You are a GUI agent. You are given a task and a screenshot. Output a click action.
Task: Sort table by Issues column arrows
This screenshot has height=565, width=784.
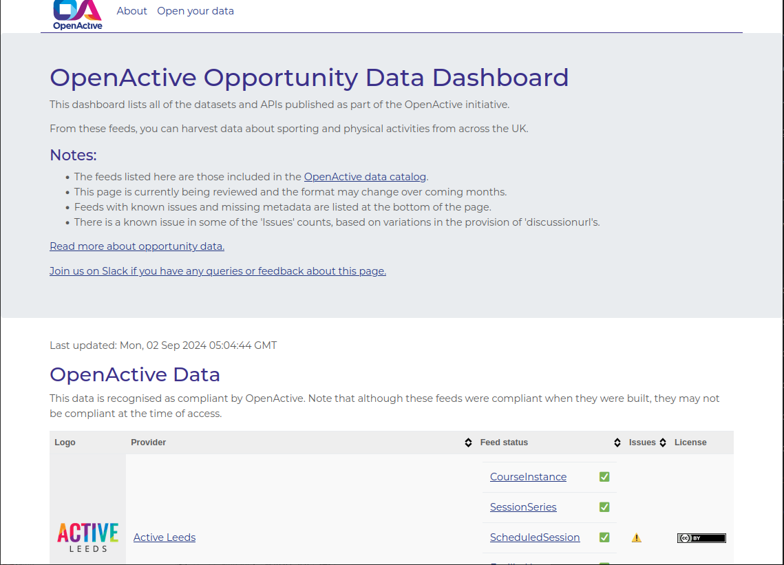662,443
